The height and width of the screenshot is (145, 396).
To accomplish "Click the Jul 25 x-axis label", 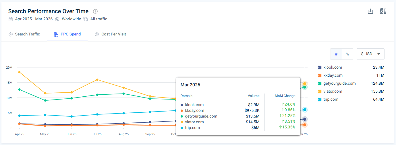I will click(97, 134).
